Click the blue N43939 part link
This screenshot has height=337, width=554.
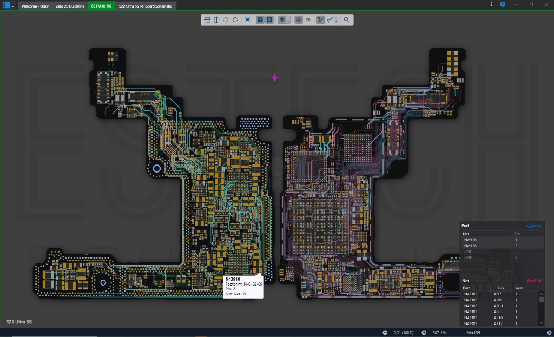point(533,227)
